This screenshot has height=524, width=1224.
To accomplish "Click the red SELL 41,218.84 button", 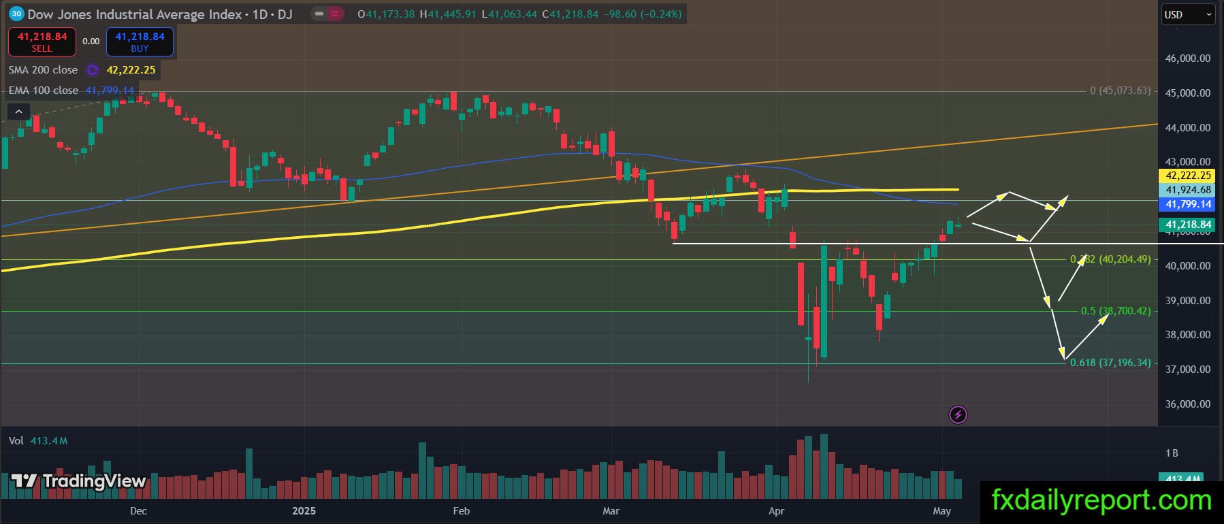I will (42, 42).
